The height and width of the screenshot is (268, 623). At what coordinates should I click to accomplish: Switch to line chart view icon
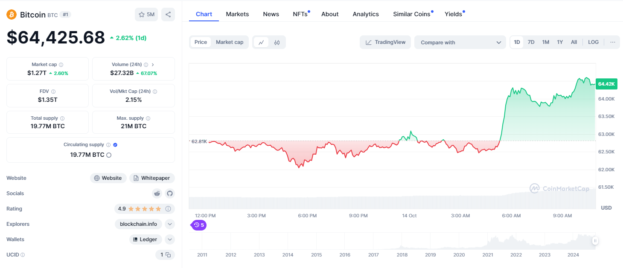(x=261, y=42)
